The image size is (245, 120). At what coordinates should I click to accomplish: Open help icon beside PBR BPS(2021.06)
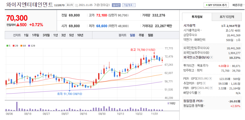(211, 88)
